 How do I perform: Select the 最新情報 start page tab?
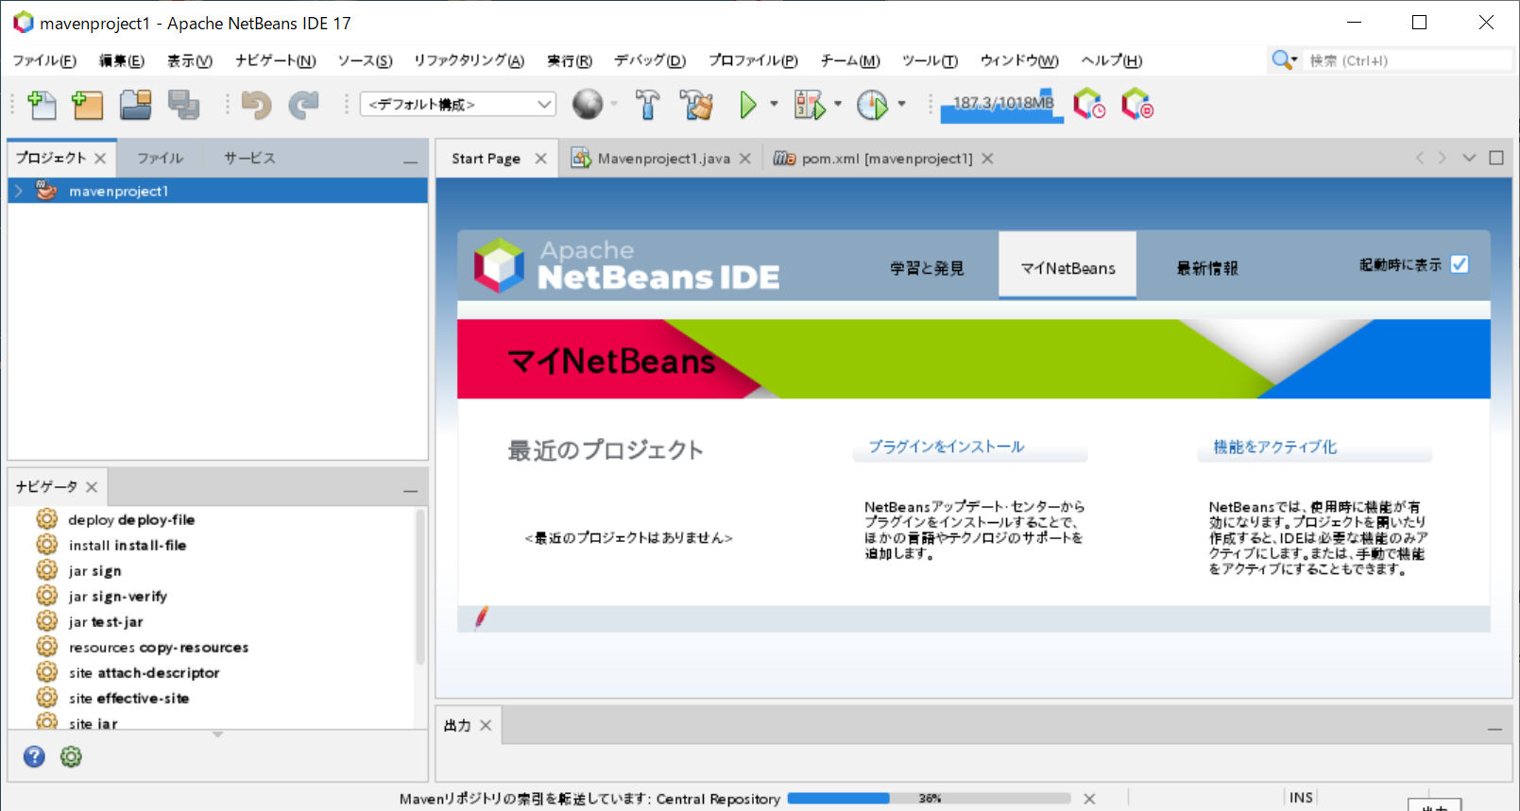pyautogui.click(x=1207, y=268)
